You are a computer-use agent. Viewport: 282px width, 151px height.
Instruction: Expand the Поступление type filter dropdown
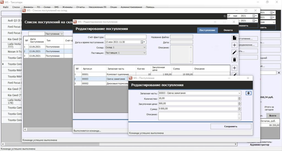(62, 34)
